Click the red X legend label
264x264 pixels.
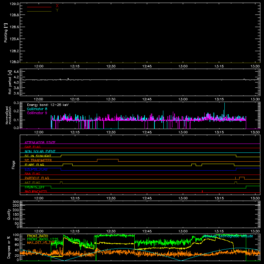tap(57, 6)
